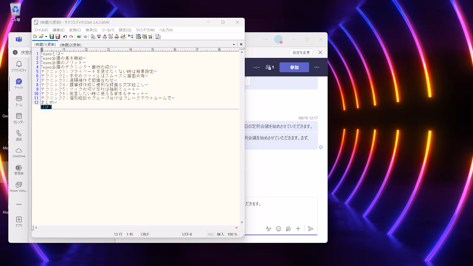
Task: Click the line starting with テクニック7
Action: pos(106,98)
